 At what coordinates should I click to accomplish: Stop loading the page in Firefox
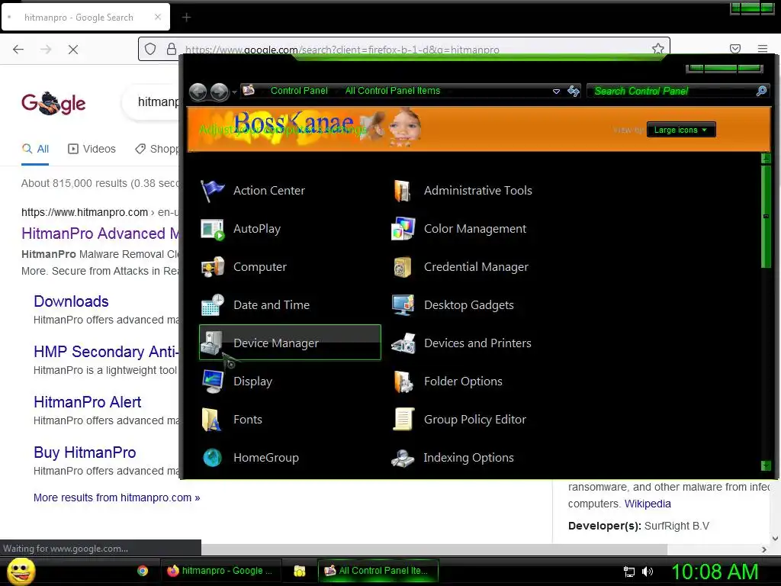click(x=72, y=50)
